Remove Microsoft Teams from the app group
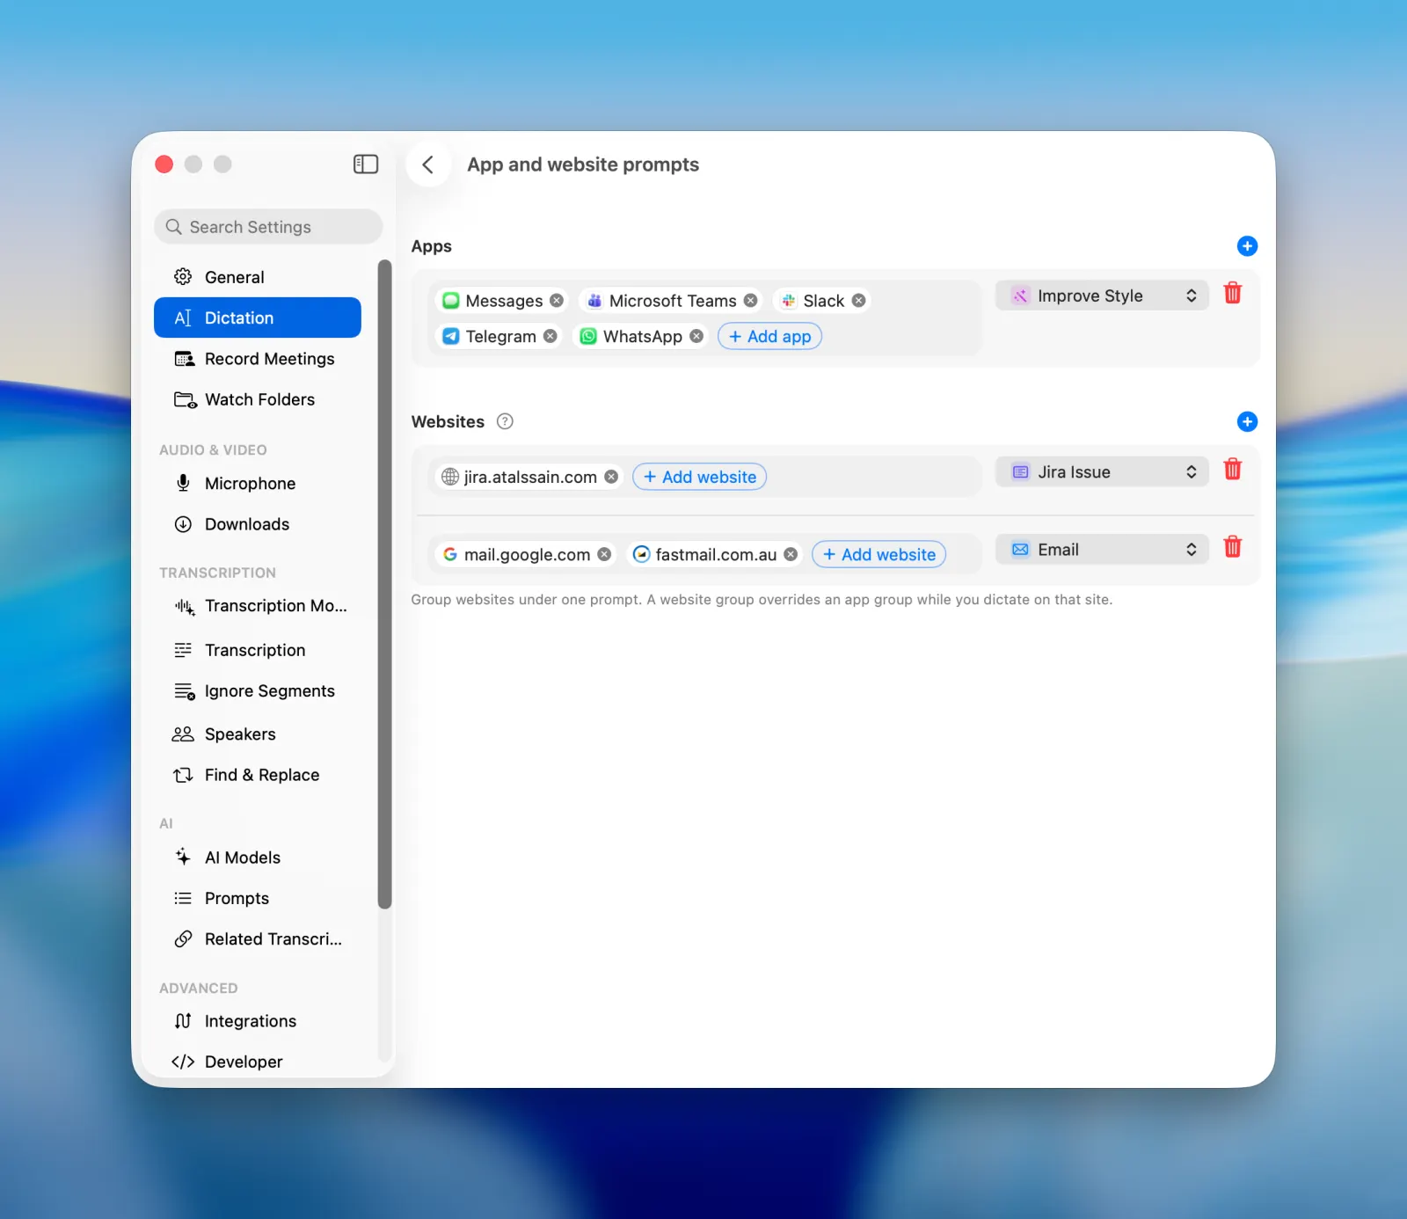Image resolution: width=1407 pixels, height=1219 pixels. pos(750,301)
